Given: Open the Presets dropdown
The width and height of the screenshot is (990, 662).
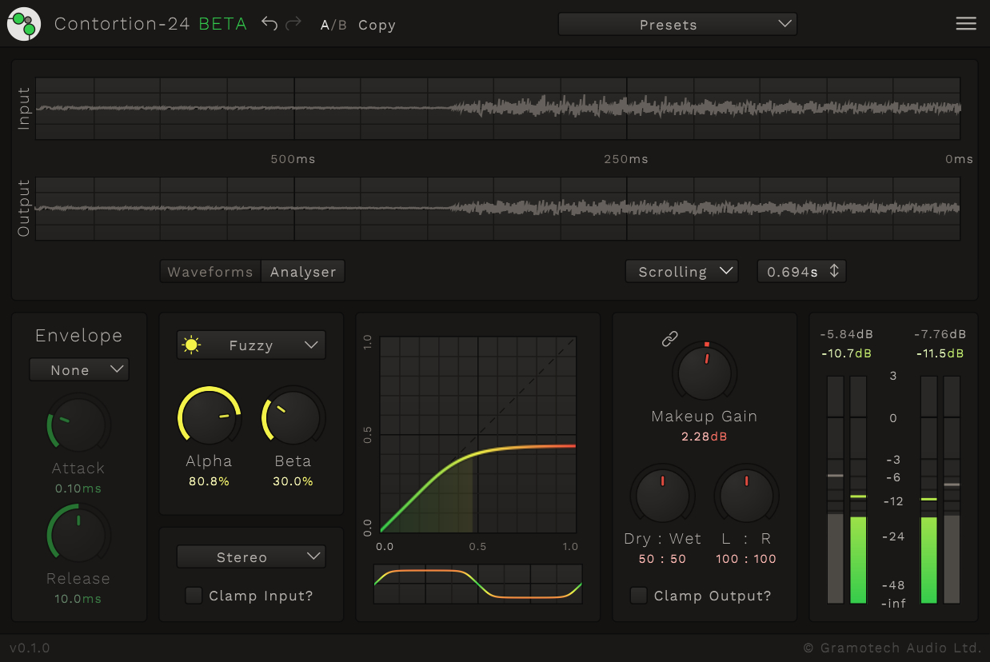Looking at the screenshot, I should point(677,25).
